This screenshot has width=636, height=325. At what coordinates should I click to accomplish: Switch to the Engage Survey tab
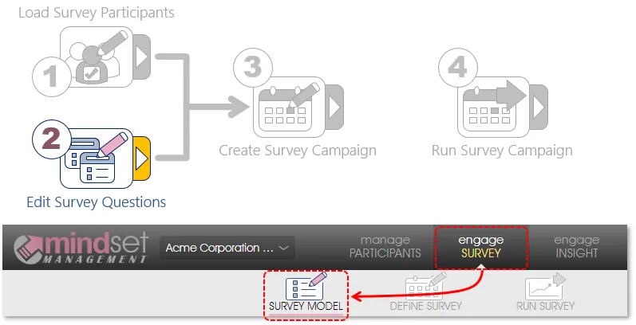coord(480,247)
